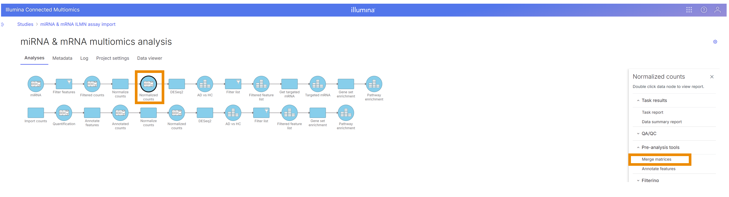729x197 pixels.
Task: Open the help question mark icon
Action: pos(703,10)
